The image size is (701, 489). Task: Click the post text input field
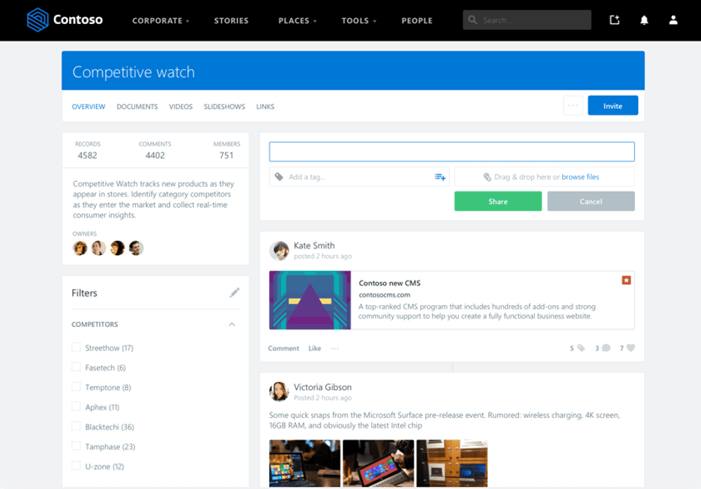pyautogui.click(x=451, y=151)
